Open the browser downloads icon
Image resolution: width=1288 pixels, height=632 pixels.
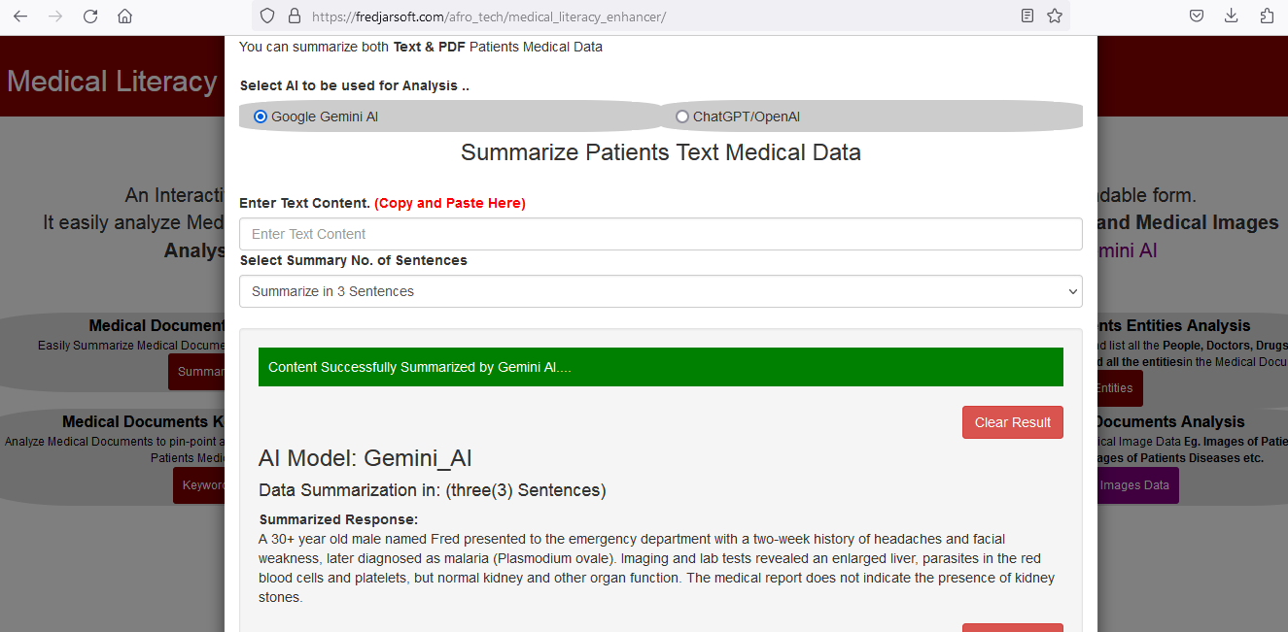[1232, 17]
